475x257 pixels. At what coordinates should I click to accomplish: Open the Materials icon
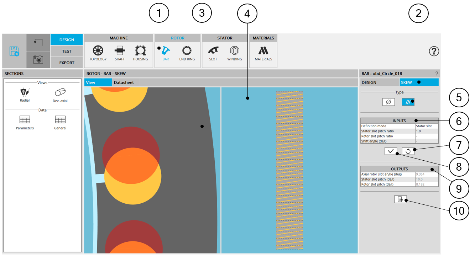[263, 52]
